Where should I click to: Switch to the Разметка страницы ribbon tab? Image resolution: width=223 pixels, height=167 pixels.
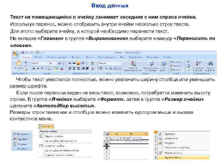tap(57, 57)
